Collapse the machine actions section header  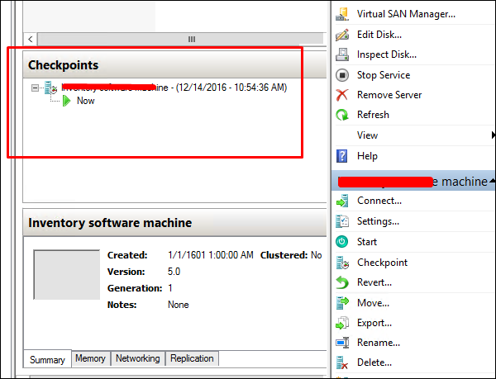492,181
